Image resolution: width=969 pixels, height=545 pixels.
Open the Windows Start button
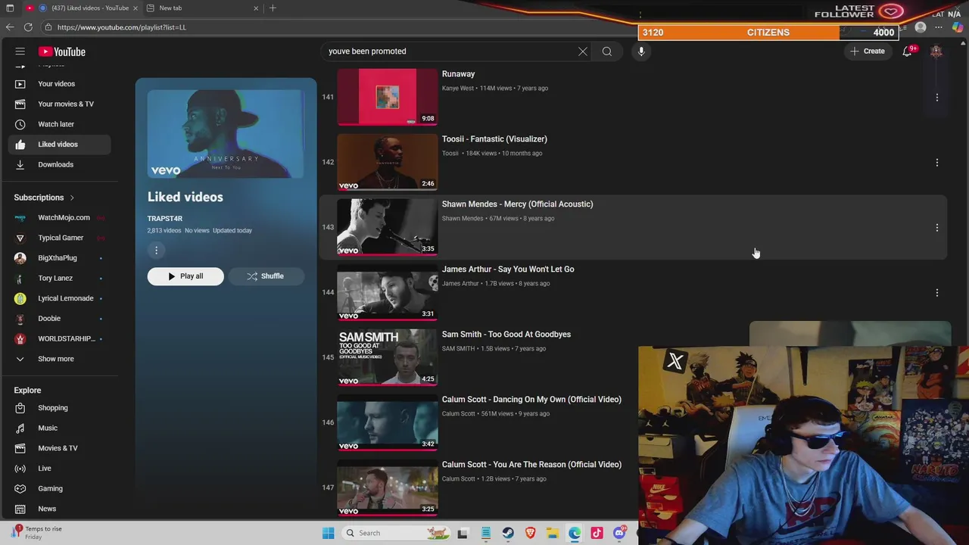point(328,533)
